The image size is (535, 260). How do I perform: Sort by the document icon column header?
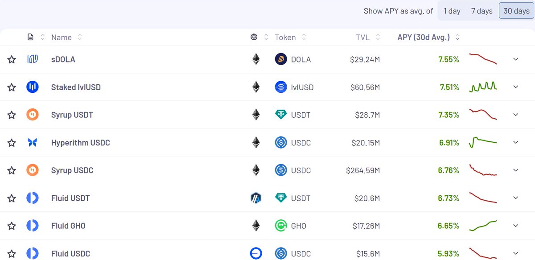coord(36,37)
